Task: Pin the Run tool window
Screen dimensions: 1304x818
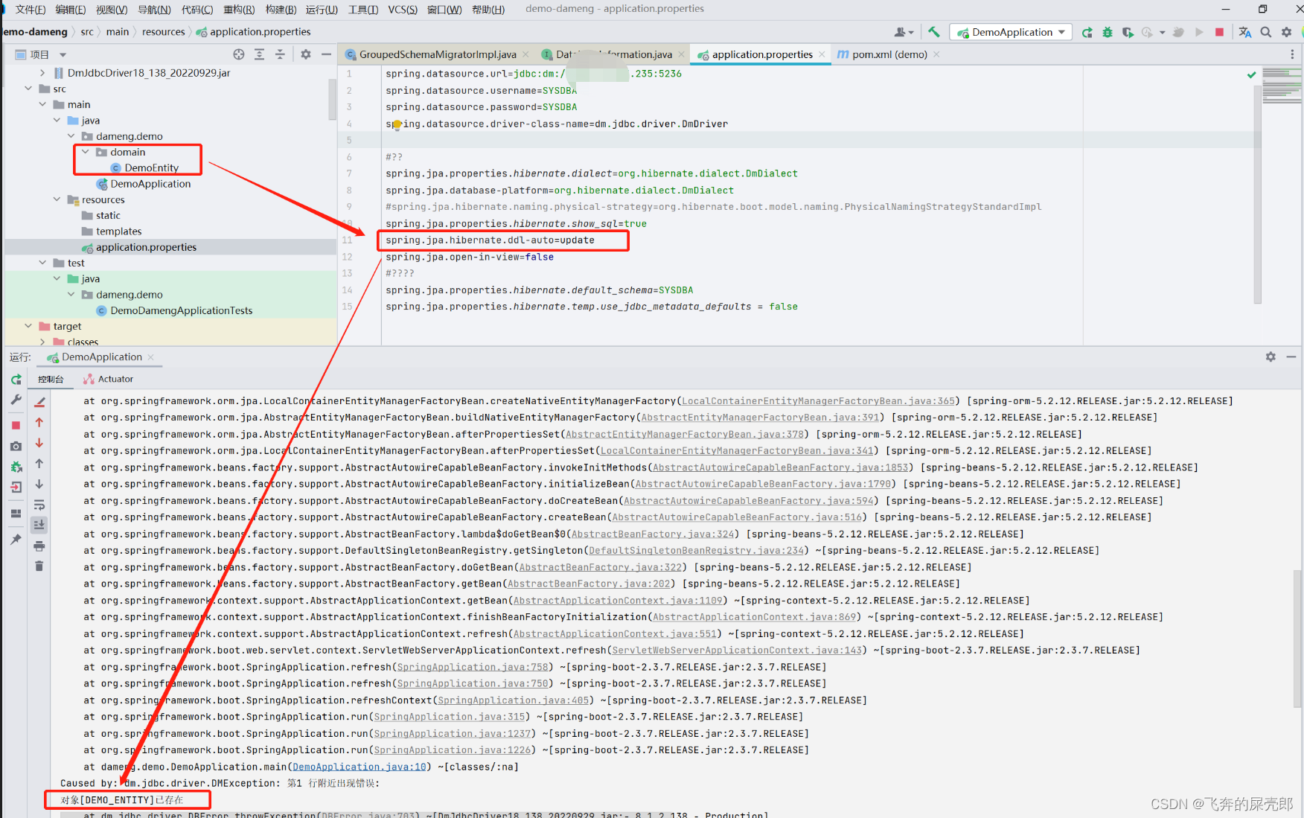Action: tap(16, 538)
